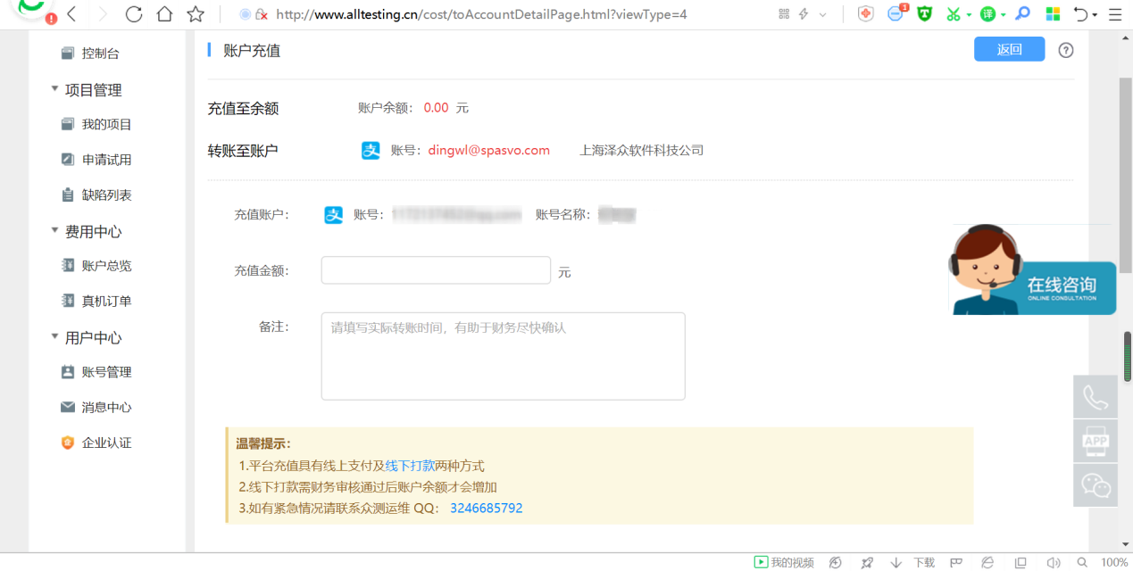Click the QQ number 3246685792 link

tap(486, 509)
